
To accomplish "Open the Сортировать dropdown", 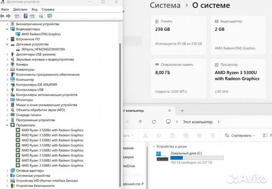I will 240,135.
